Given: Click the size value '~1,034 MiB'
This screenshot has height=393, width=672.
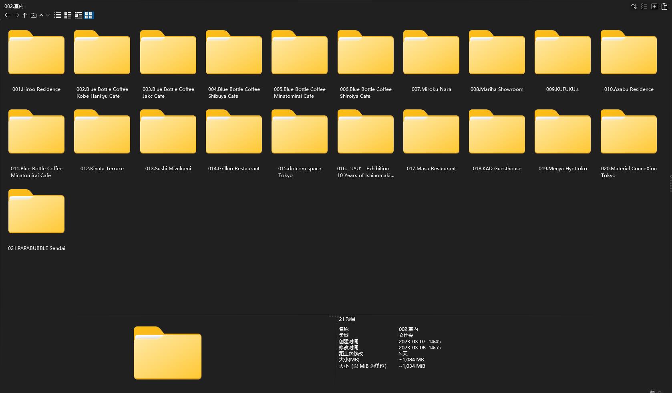Looking at the screenshot, I should pos(412,366).
